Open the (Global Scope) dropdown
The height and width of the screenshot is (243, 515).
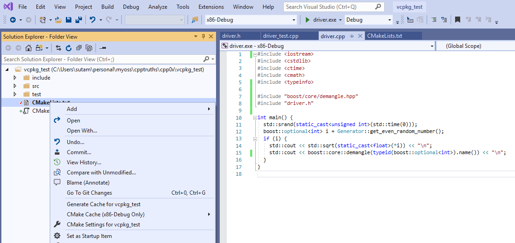[x=475, y=46]
